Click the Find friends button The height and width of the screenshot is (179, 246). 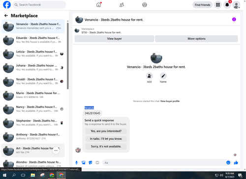pyautogui.click(x=202, y=5)
